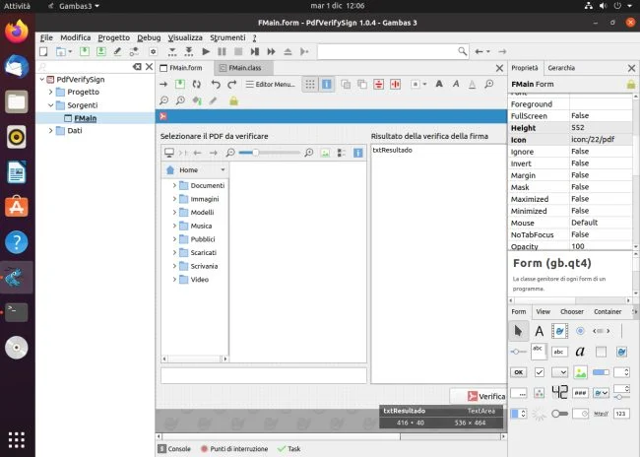Click the fast-forward icon in debug toolbar
Screen dimensions: 640x457
tap(271, 51)
